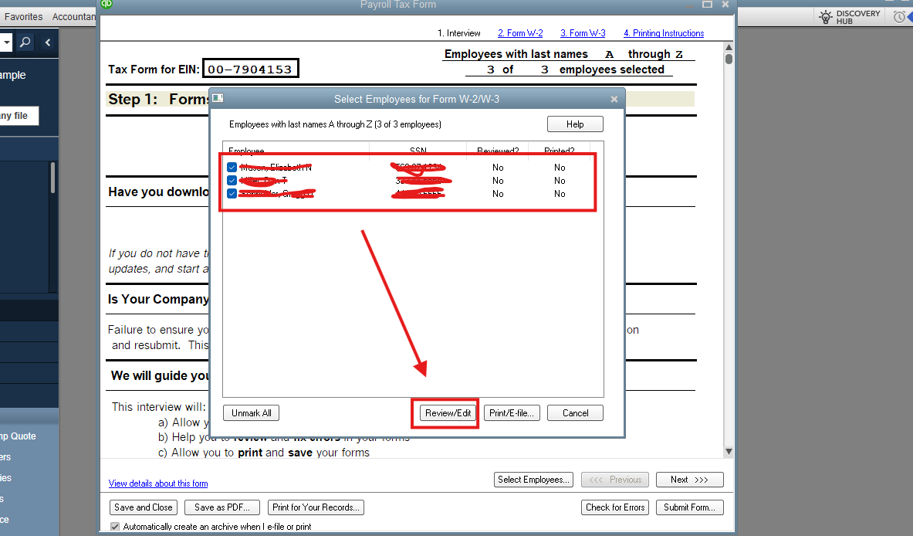Click the SSN column header
Viewport: 913px width, 536px height.
click(x=418, y=151)
